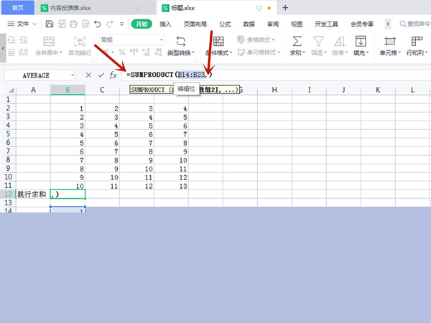Viewport: 431px width, 323px height.
Task: Expand the 文件 menu chevron
Action: (35, 24)
